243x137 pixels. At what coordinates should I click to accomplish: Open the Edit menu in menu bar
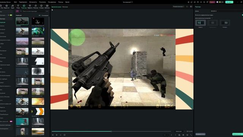[x=23, y=2]
